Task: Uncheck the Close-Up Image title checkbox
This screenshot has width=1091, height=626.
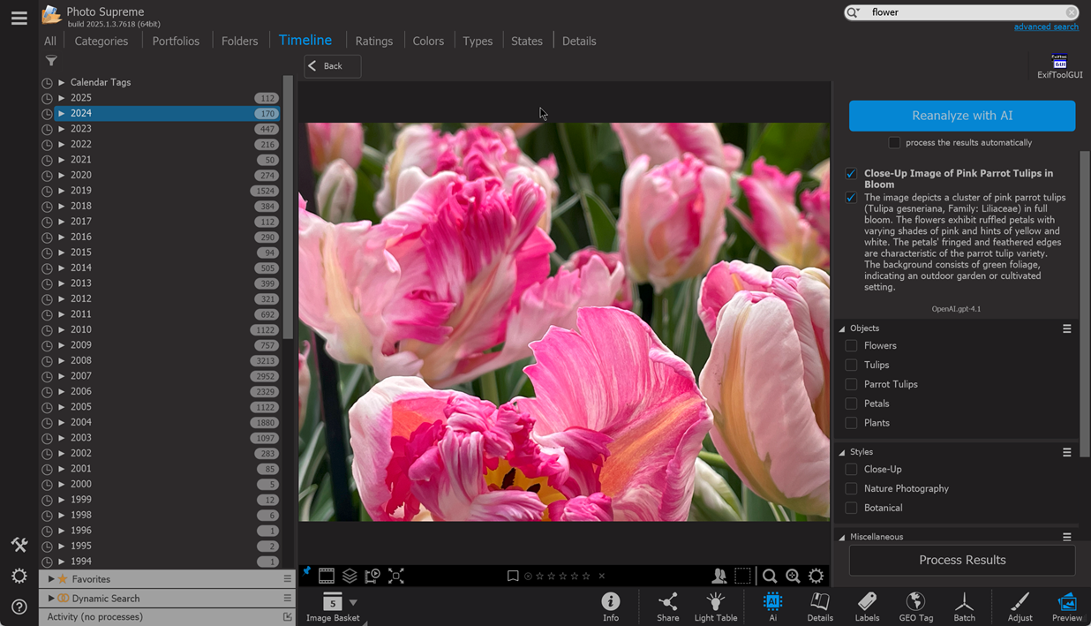Action: coord(851,174)
